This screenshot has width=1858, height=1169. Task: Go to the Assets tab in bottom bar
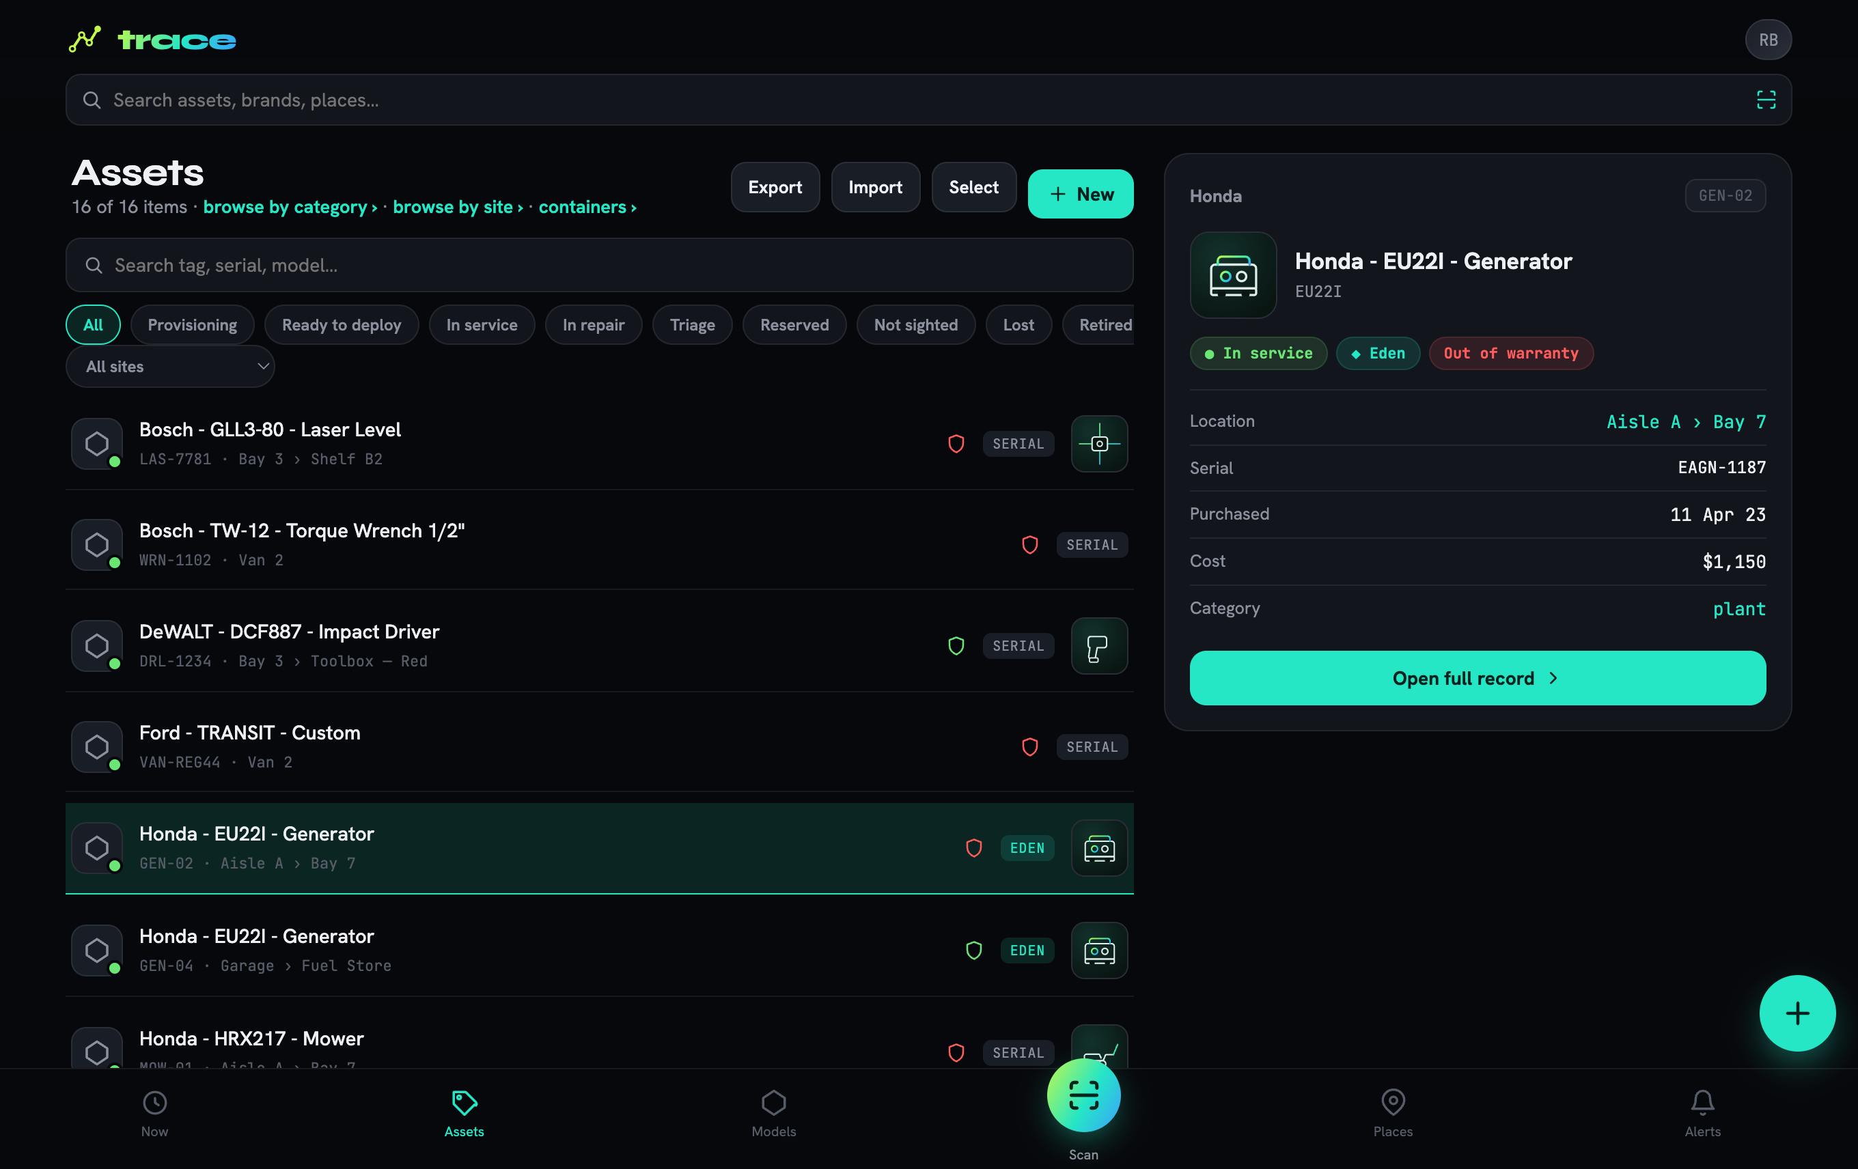[464, 1114]
